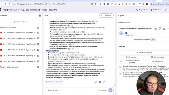Click citation 224 after 'словесную слепоту'
The height and width of the screenshot is (95, 169).
coord(83,32)
